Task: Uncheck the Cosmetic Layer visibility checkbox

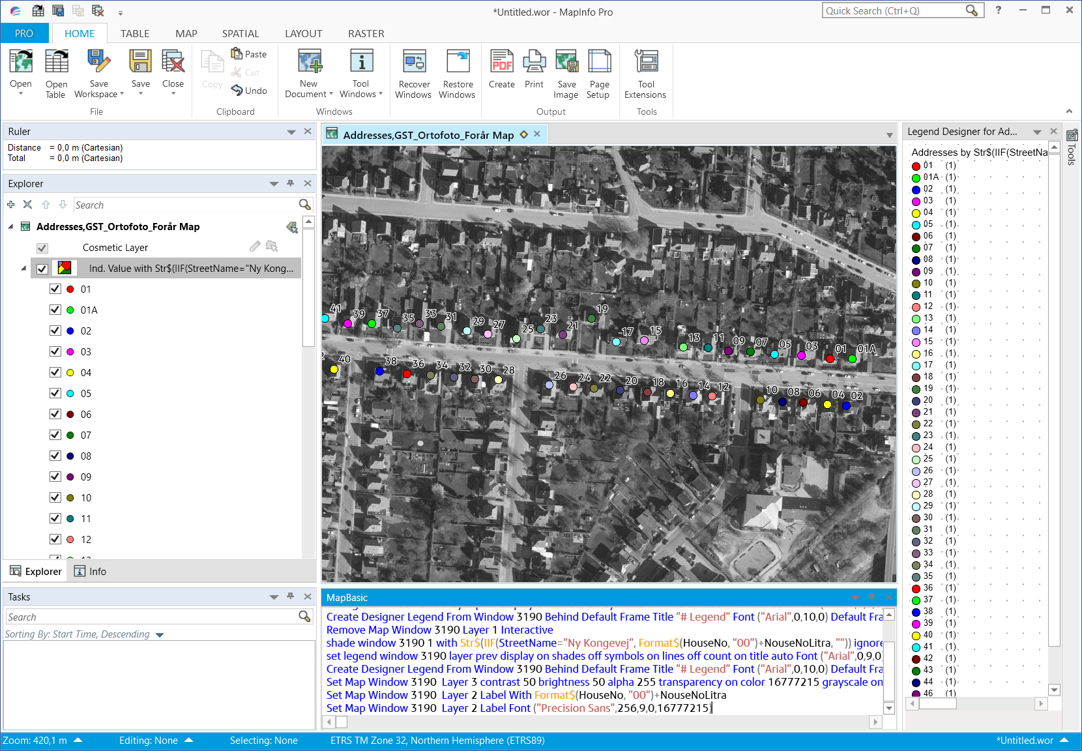Action: point(42,248)
